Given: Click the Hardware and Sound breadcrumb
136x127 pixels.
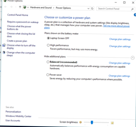Looking at the screenshot, I should pyautogui.click(x=41, y=7).
